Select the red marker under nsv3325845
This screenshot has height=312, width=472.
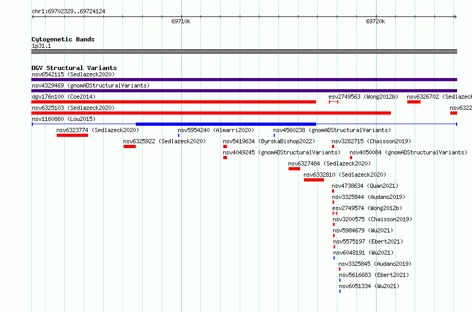click(x=339, y=269)
